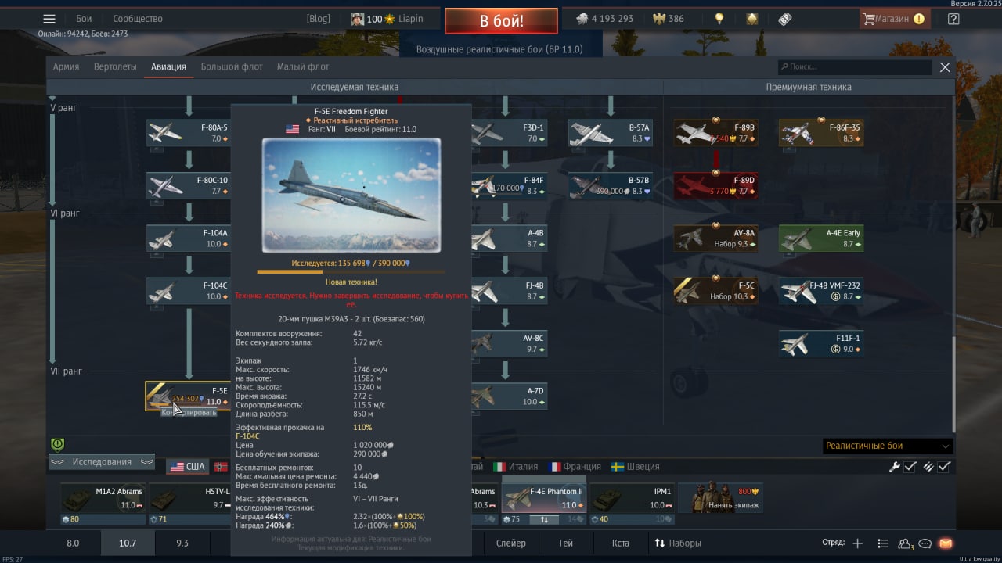Open the mail envelope icon
Image resolution: width=1002 pixels, height=563 pixels.
click(945, 543)
